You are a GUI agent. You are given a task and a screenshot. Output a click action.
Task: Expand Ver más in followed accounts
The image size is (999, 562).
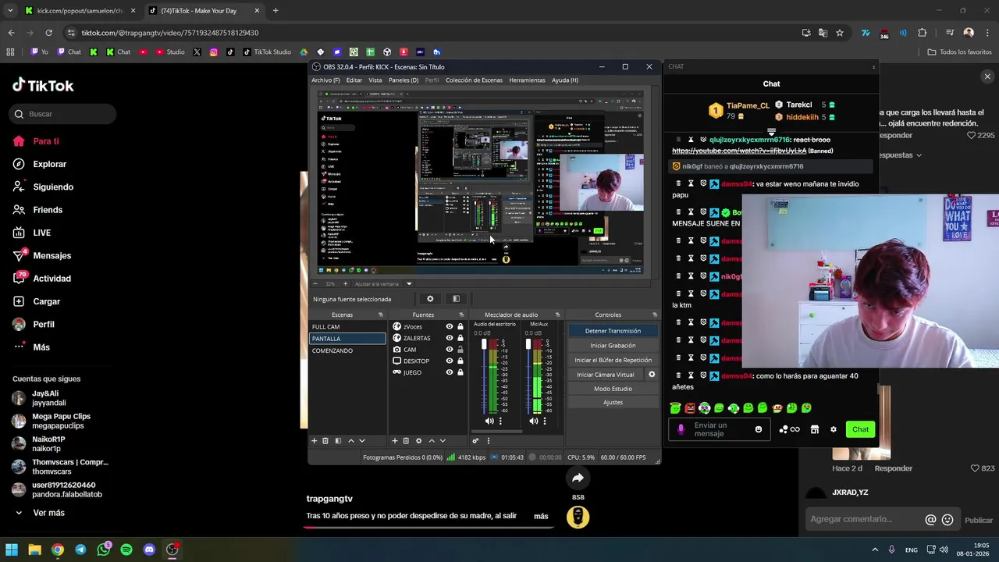click(x=48, y=513)
